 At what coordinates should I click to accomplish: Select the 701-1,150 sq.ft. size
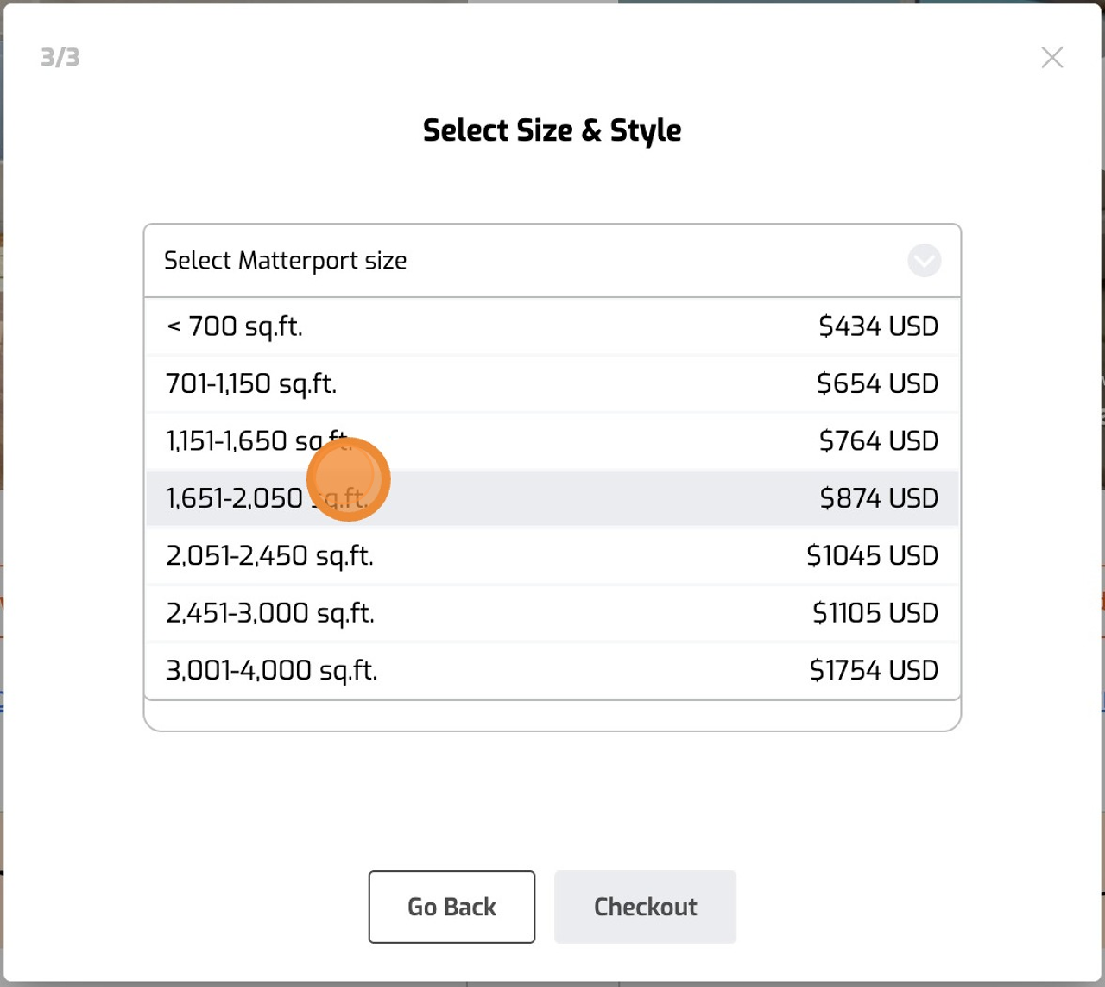coord(552,383)
